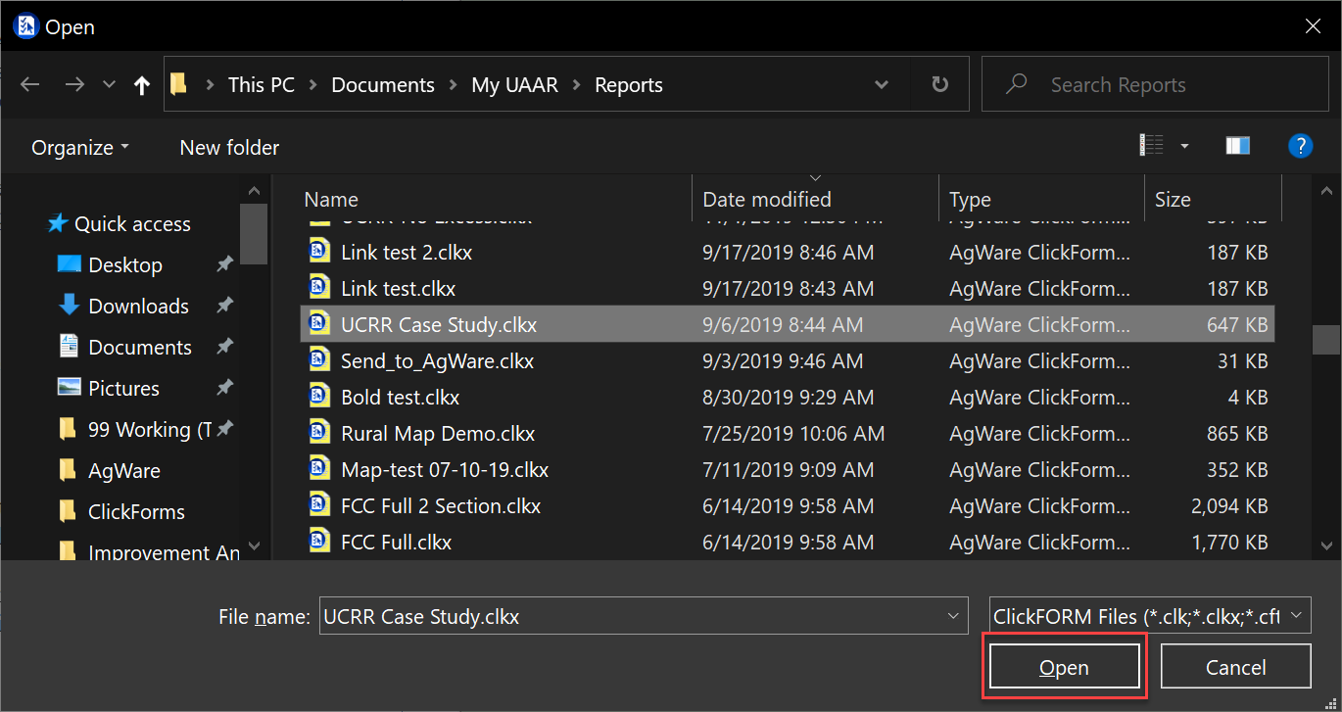This screenshot has height=712, width=1342.
Task: Expand the address bar previous locations dropdown
Action: pyautogui.click(x=882, y=85)
